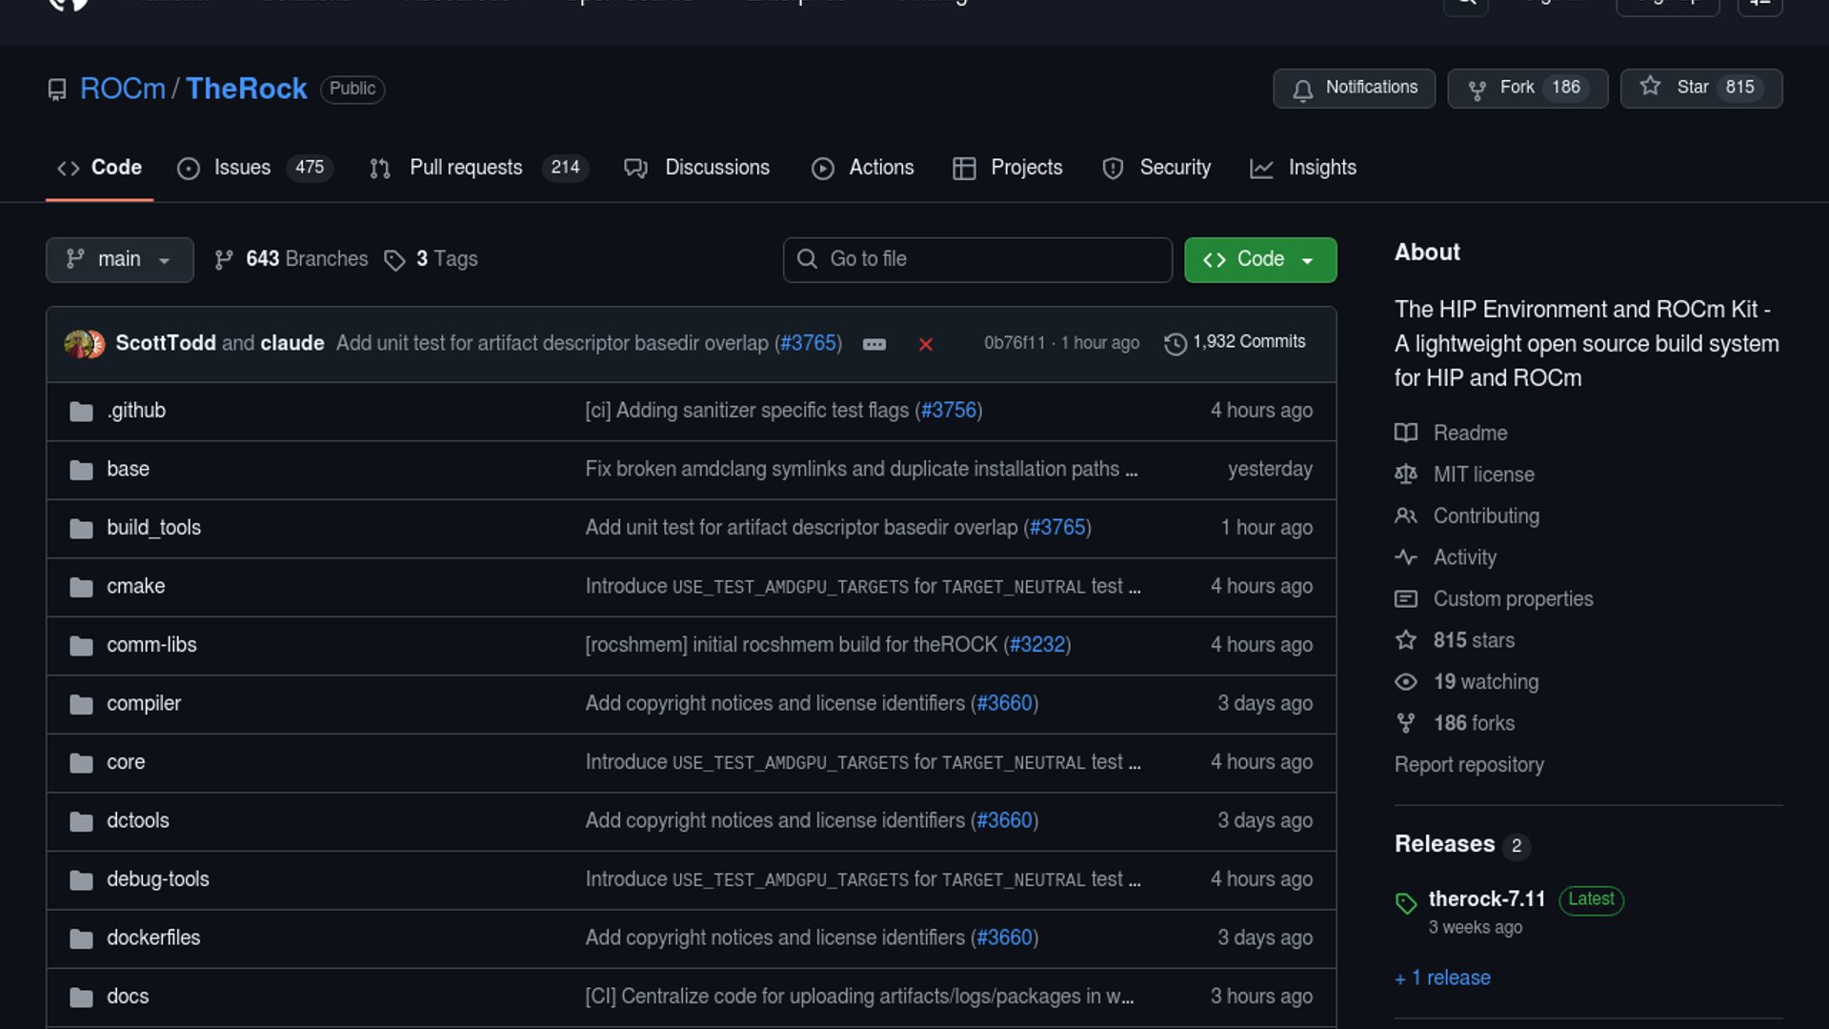View the 19 watching eye link
This screenshot has width=1829, height=1029.
coord(1485,682)
